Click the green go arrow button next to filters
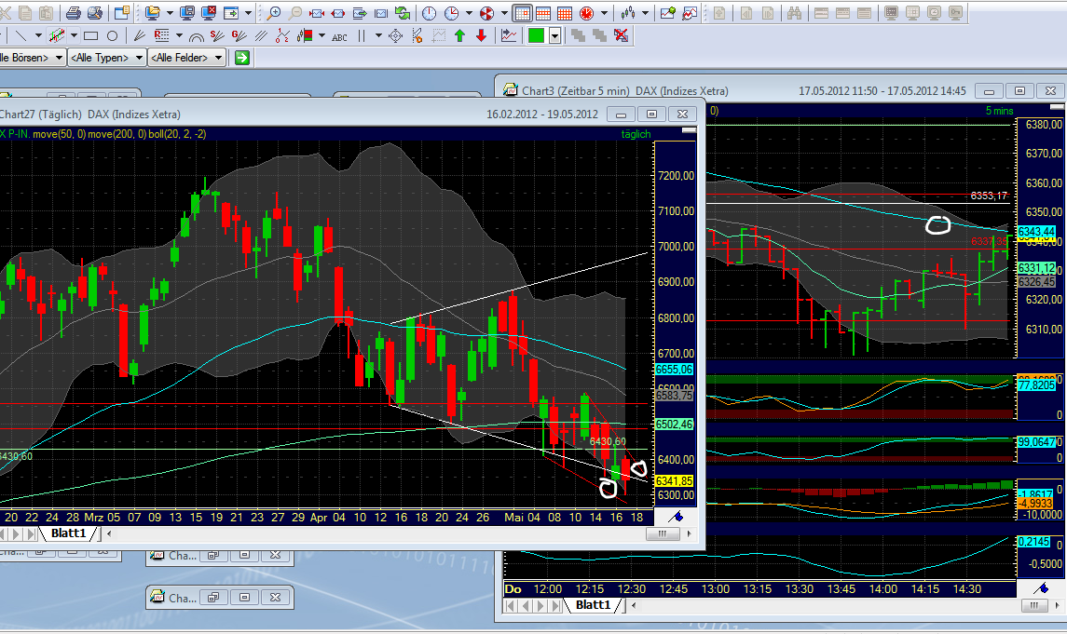The image size is (1067, 634). (x=241, y=58)
